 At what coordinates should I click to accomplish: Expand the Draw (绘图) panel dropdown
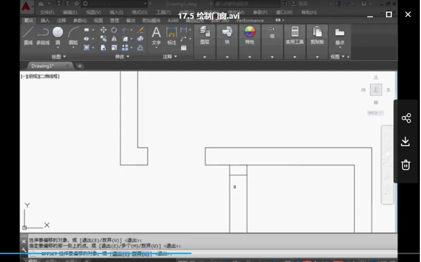(x=58, y=56)
